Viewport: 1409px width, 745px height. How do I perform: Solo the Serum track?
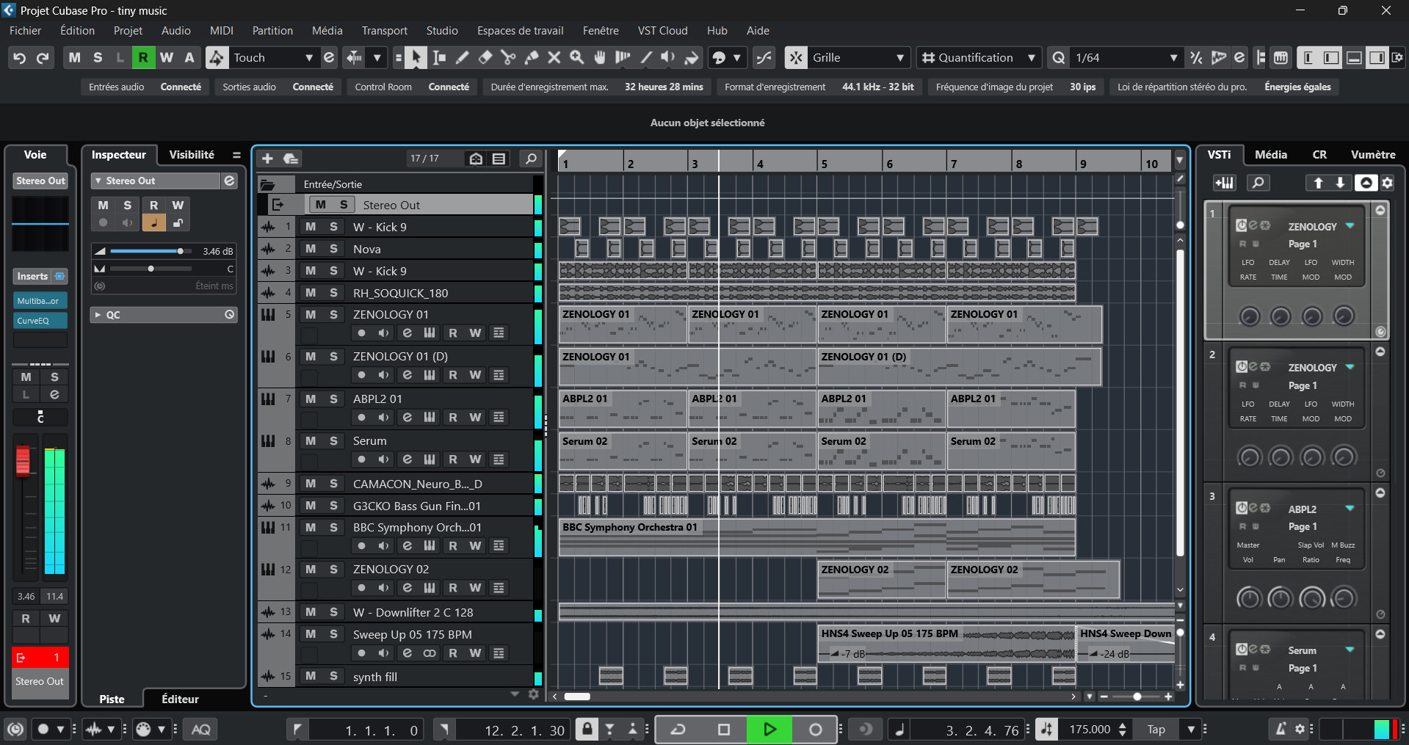click(x=333, y=440)
